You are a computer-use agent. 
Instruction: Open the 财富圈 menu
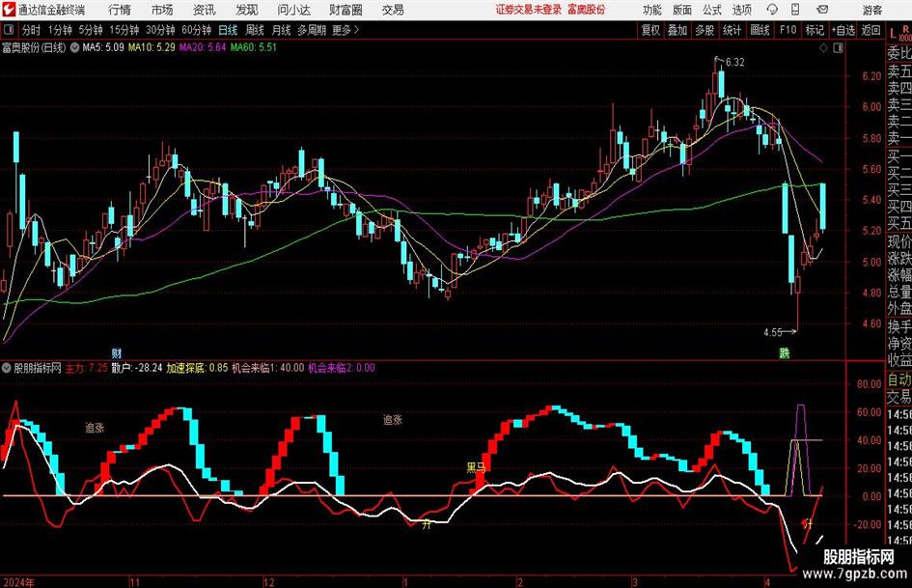click(346, 10)
